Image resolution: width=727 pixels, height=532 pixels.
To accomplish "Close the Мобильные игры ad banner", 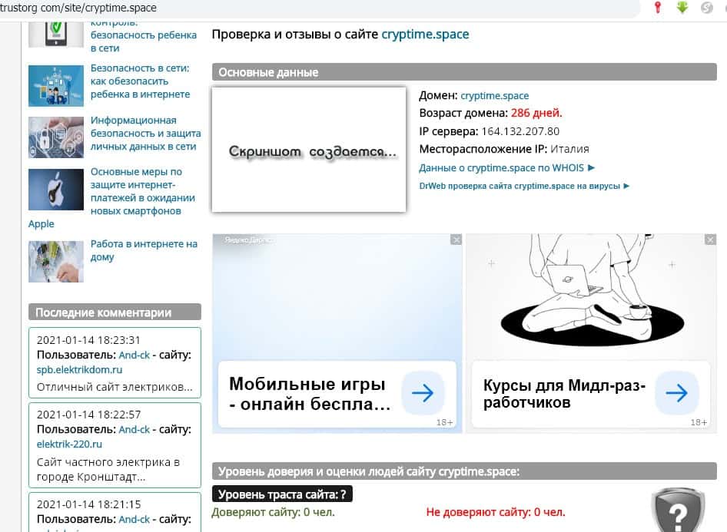I will [x=456, y=240].
